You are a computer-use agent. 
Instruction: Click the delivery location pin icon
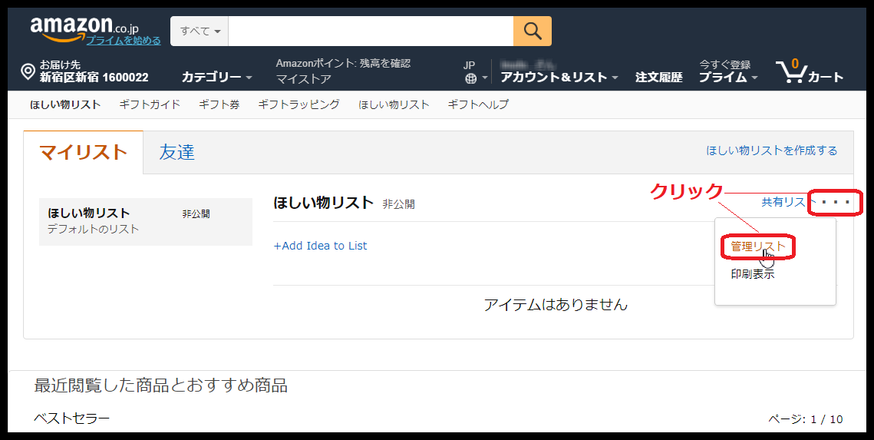coord(28,72)
